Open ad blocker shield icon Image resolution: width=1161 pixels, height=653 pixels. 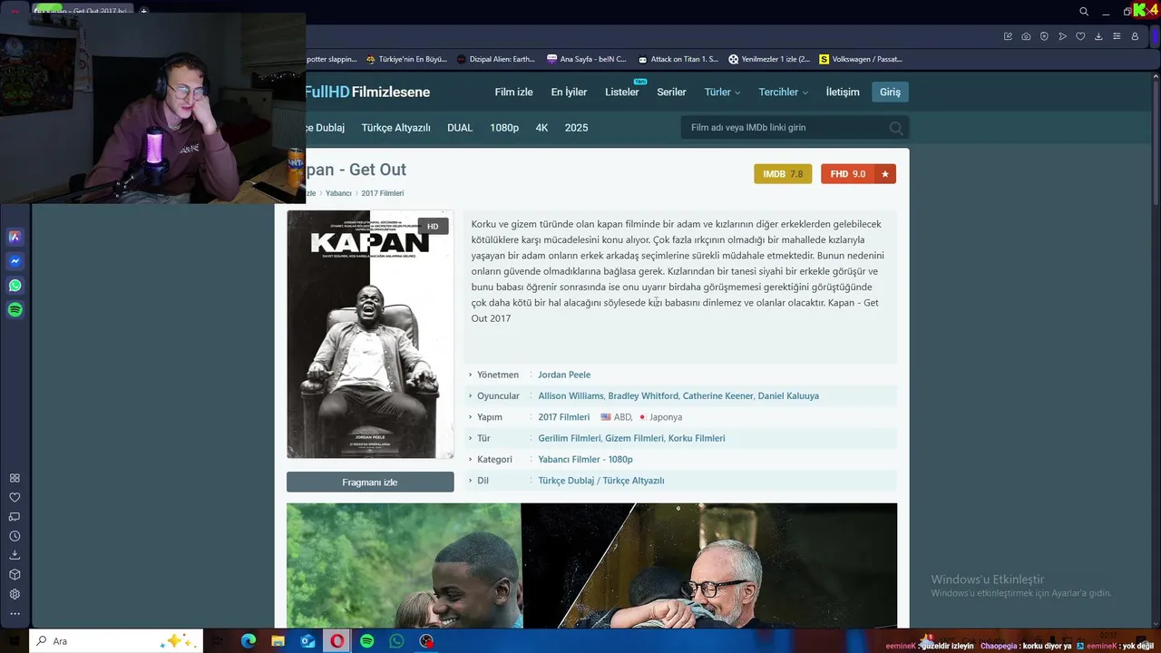pyautogui.click(x=1044, y=36)
